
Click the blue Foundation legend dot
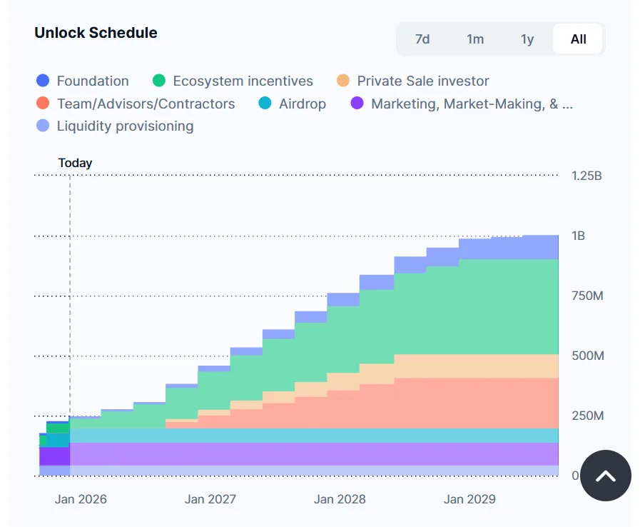coord(43,81)
